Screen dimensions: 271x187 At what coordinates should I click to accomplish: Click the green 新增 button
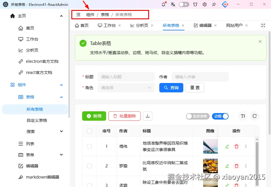[x=94, y=116]
